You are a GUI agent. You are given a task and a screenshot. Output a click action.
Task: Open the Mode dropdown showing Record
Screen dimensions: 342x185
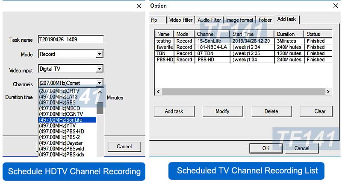(x=99, y=54)
